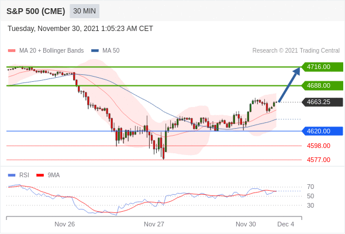Click the blue upward trend arrow
This screenshot has height=234, width=345.
[289, 84]
